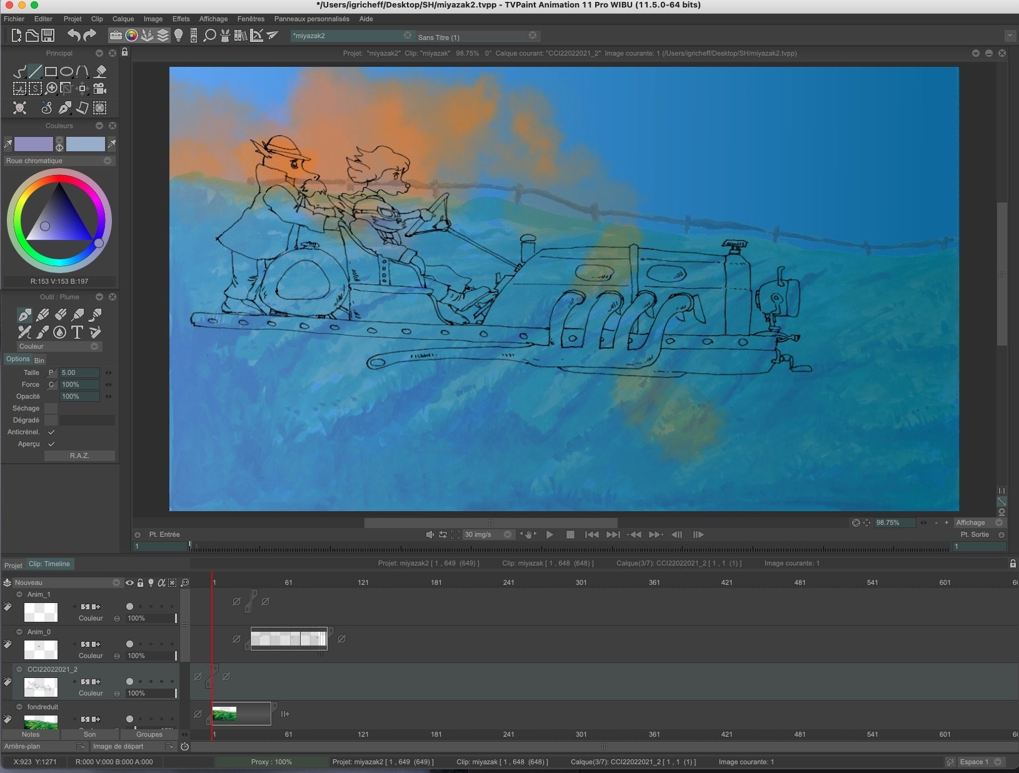This screenshot has width=1019, height=773.
Task: Toggle the Séchage checkbox
Action: point(51,408)
